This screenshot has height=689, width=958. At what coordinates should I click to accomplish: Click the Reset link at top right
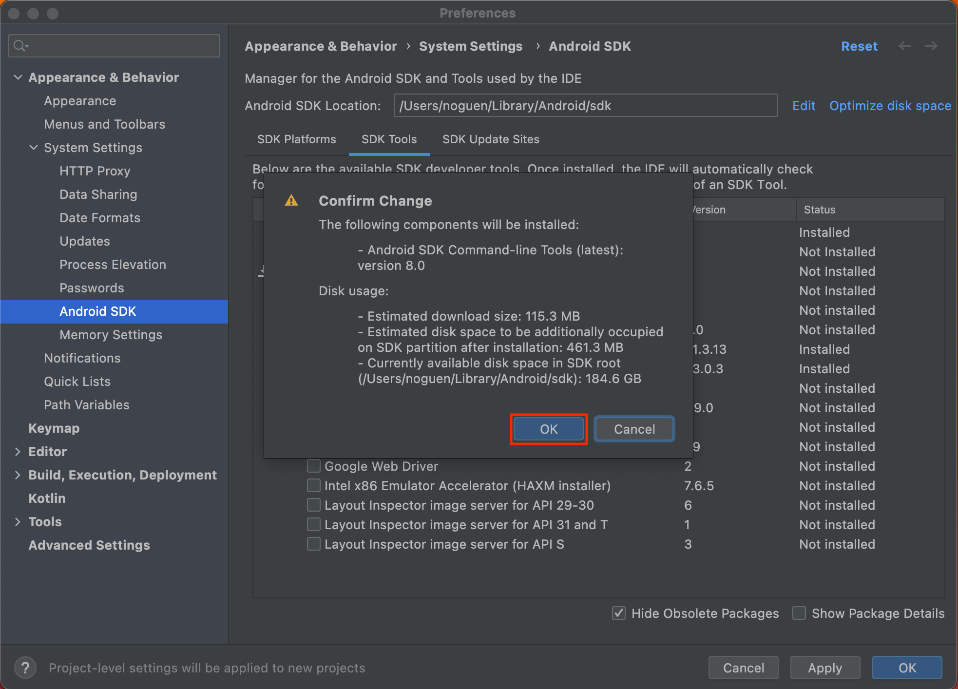coord(859,46)
